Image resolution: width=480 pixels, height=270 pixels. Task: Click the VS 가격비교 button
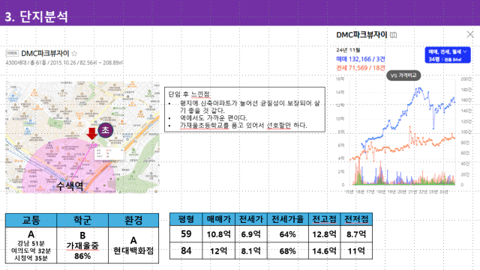[x=403, y=76]
